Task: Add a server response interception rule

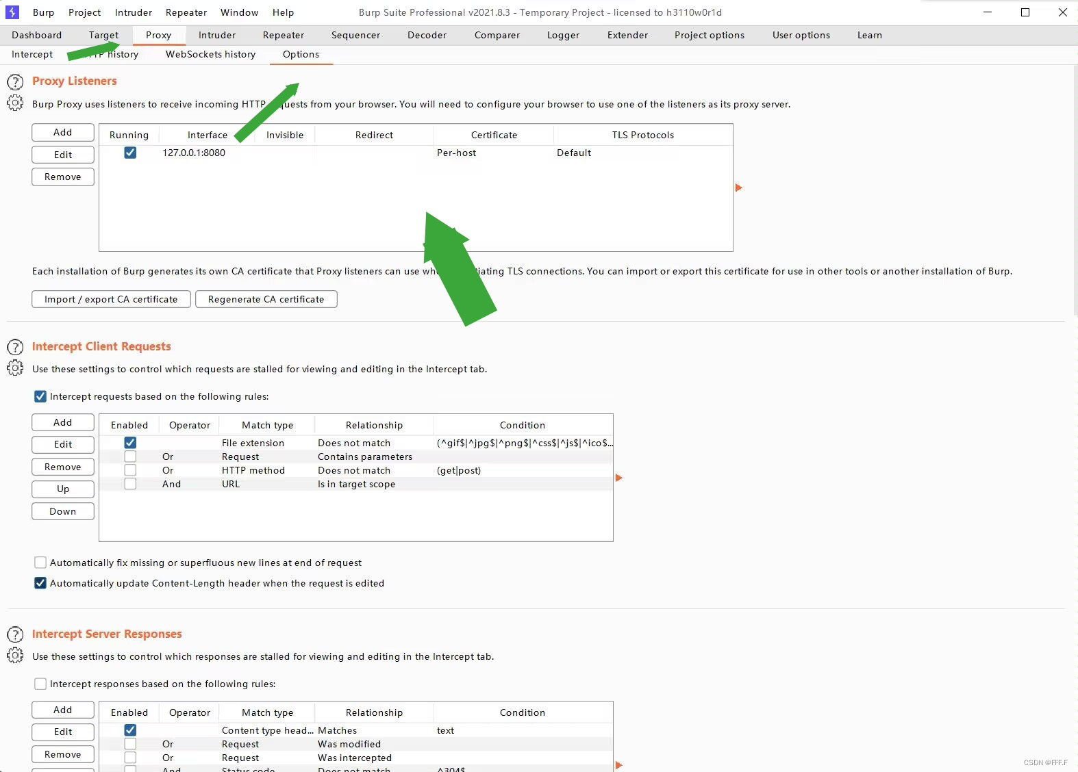Action: pos(63,710)
